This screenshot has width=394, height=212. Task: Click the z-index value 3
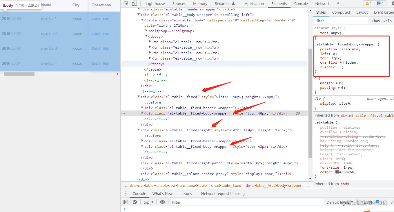point(341,67)
